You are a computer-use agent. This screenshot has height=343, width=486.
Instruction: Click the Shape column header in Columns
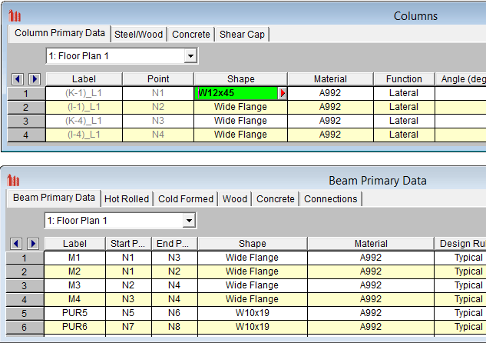tap(240, 79)
